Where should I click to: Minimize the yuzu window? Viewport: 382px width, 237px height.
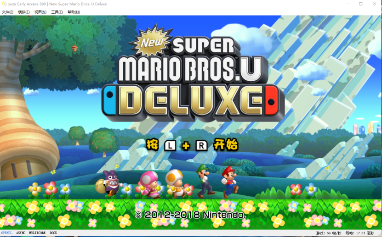point(348,4)
